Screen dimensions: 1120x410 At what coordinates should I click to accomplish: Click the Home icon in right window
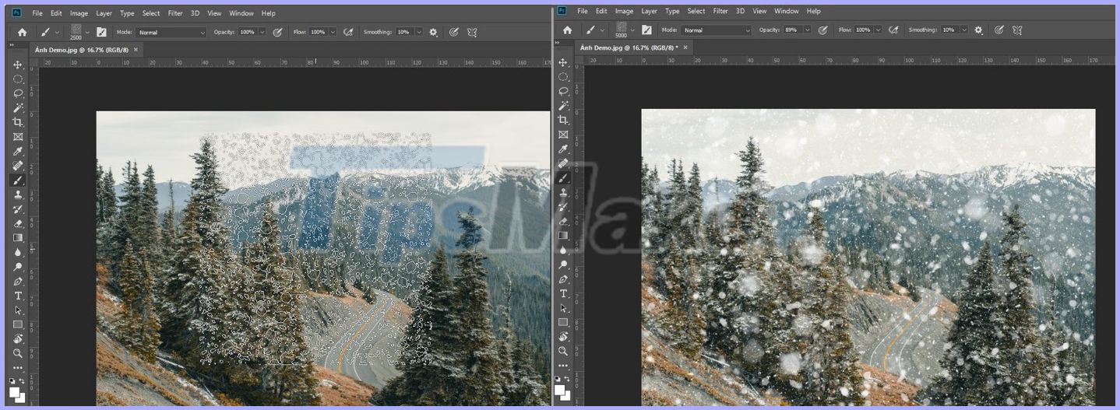[x=567, y=30]
